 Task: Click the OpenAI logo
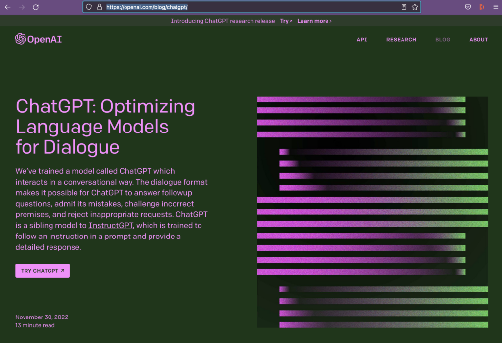(38, 39)
